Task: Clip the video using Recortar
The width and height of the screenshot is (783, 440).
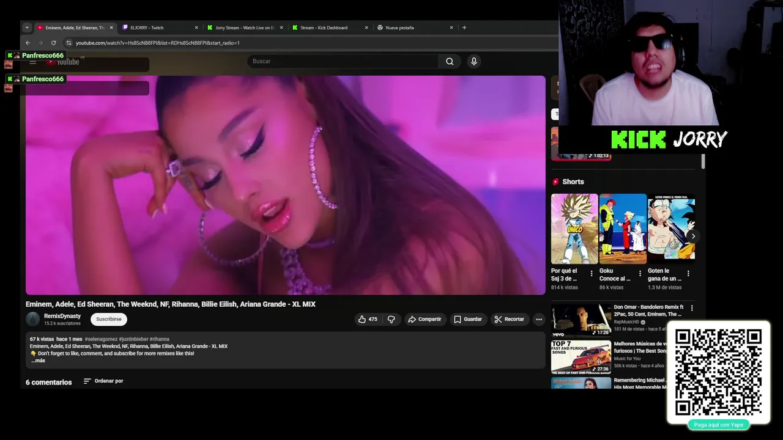Action: 509,319
